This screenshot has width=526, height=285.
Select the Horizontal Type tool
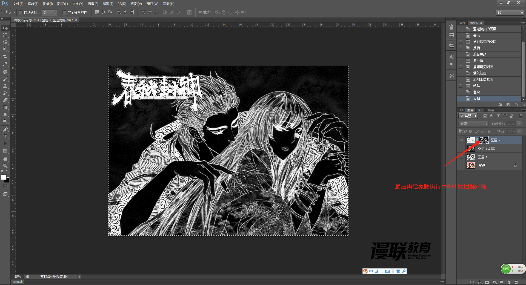coord(5,137)
